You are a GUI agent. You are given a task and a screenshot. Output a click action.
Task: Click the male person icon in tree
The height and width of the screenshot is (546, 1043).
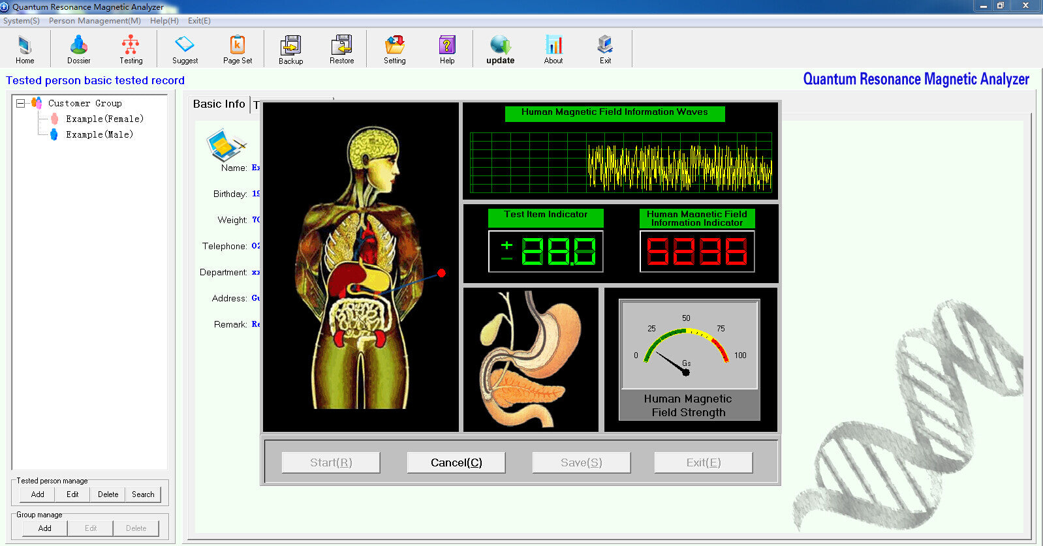(x=54, y=134)
